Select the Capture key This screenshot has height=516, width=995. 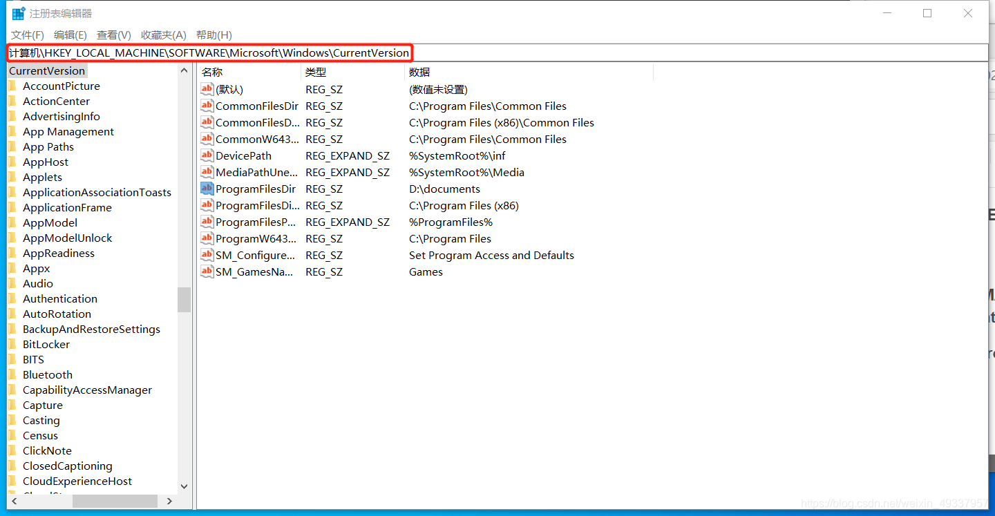(43, 405)
